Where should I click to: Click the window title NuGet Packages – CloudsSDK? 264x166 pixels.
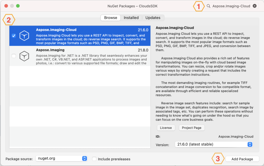[x=133, y=6]
